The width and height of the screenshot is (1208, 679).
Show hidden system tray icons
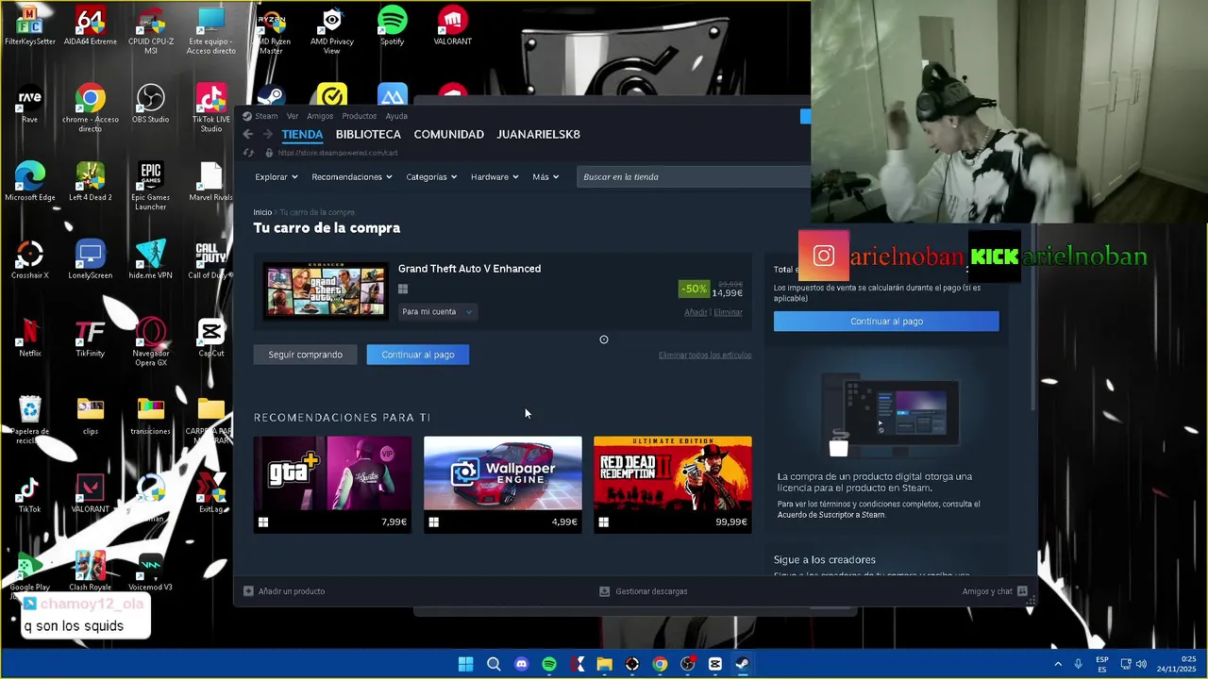pos(1057,664)
